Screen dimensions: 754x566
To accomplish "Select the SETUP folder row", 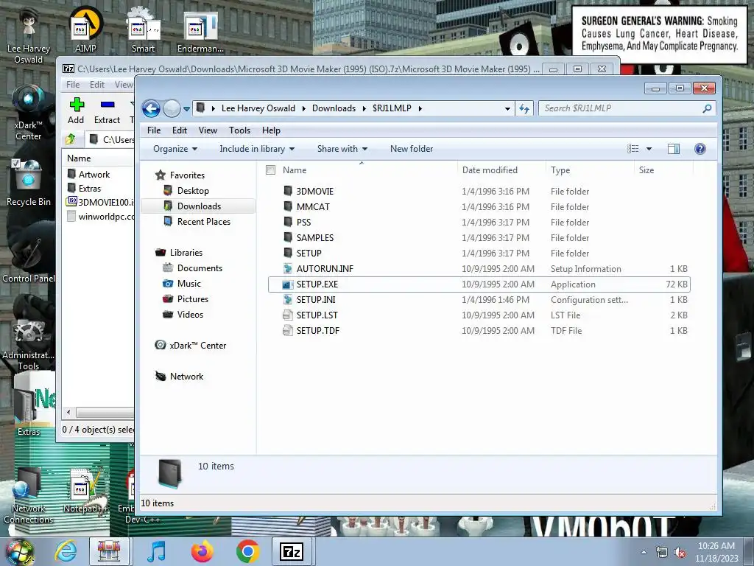I will (x=479, y=254).
